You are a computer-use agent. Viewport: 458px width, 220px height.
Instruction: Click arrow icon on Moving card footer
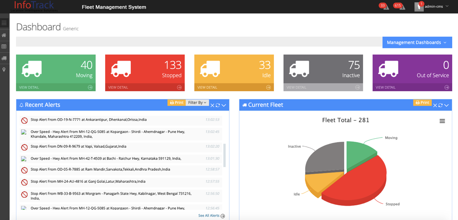(x=90, y=87)
